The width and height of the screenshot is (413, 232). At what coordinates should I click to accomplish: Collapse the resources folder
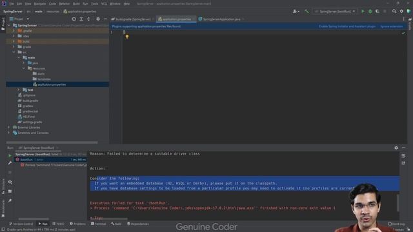coord(24,68)
